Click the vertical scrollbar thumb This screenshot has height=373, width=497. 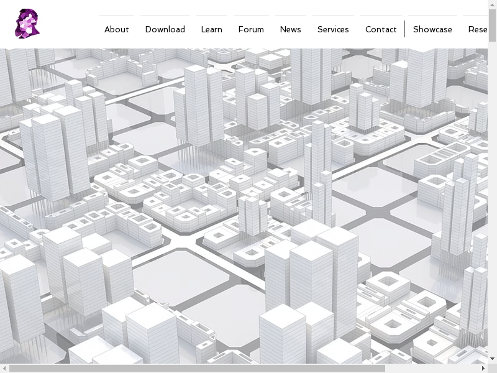coord(493,25)
